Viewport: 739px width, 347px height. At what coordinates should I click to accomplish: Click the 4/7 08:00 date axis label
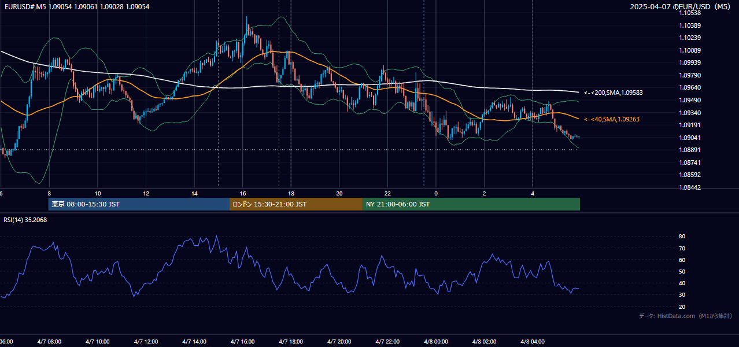click(49, 342)
